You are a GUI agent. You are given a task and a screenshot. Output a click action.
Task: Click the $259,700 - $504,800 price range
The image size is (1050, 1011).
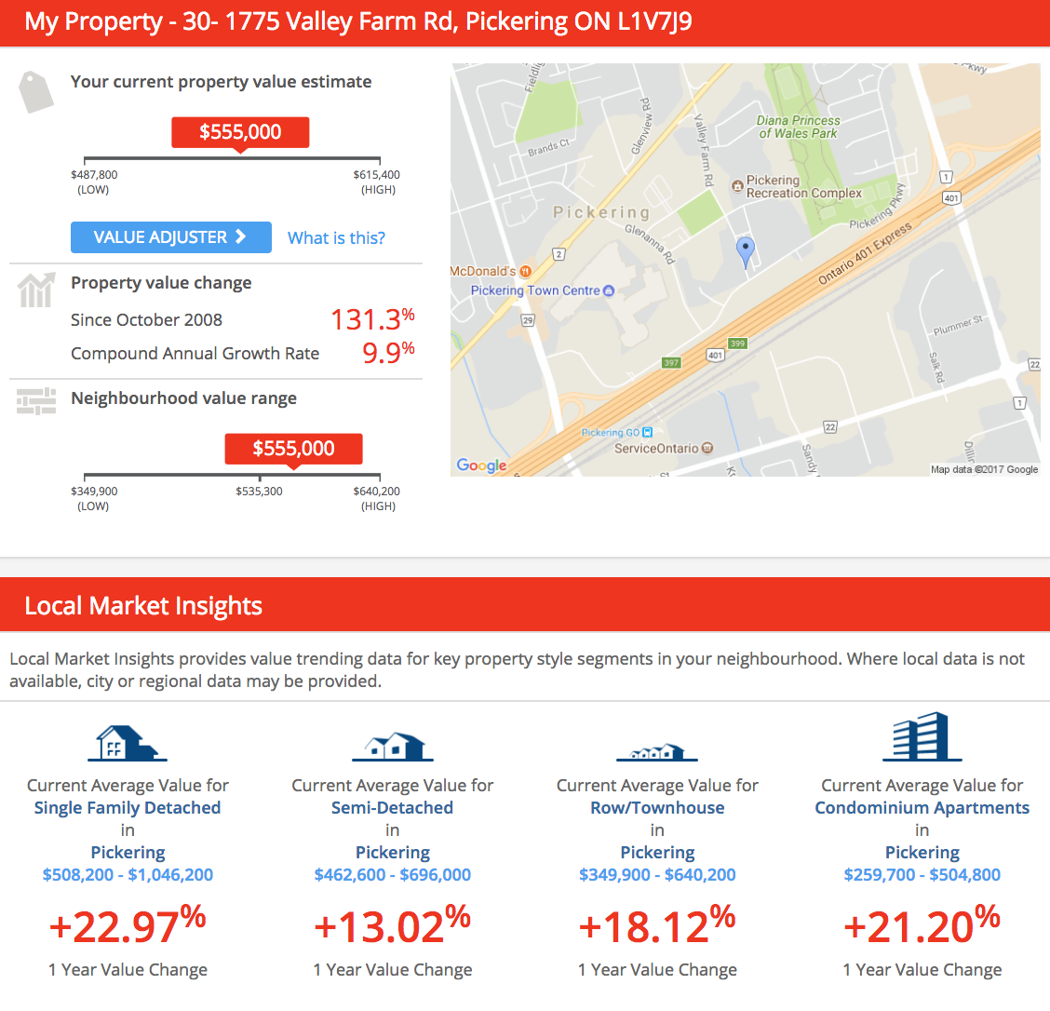click(922, 874)
